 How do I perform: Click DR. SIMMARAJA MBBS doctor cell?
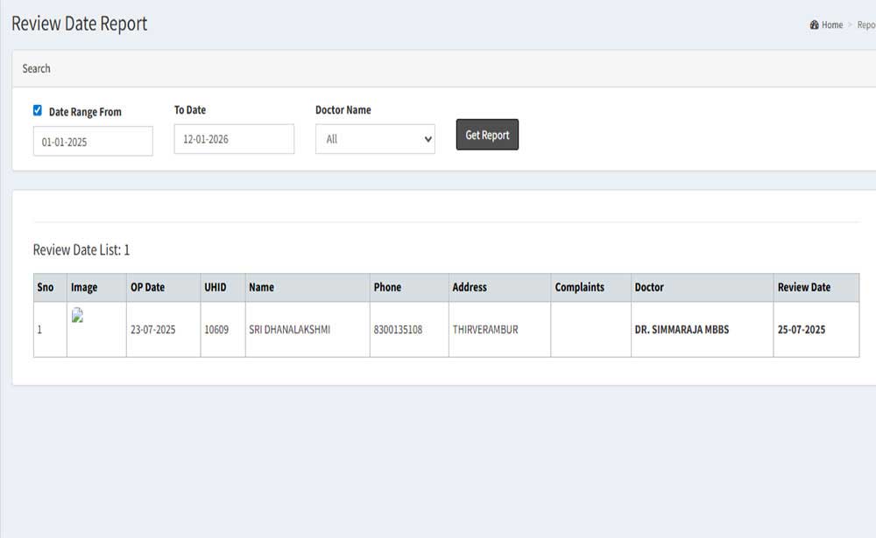[x=682, y=330]
